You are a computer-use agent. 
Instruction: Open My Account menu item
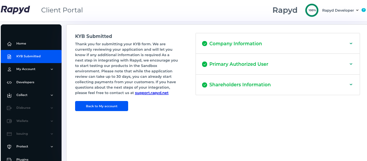click(31, 69)
